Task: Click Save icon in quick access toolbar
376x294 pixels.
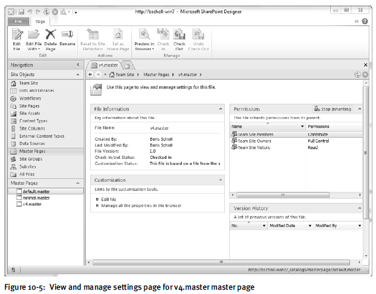Action: (22, 11)
